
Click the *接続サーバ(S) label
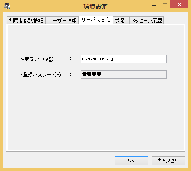pyautogui.click(x=37, y=59)
